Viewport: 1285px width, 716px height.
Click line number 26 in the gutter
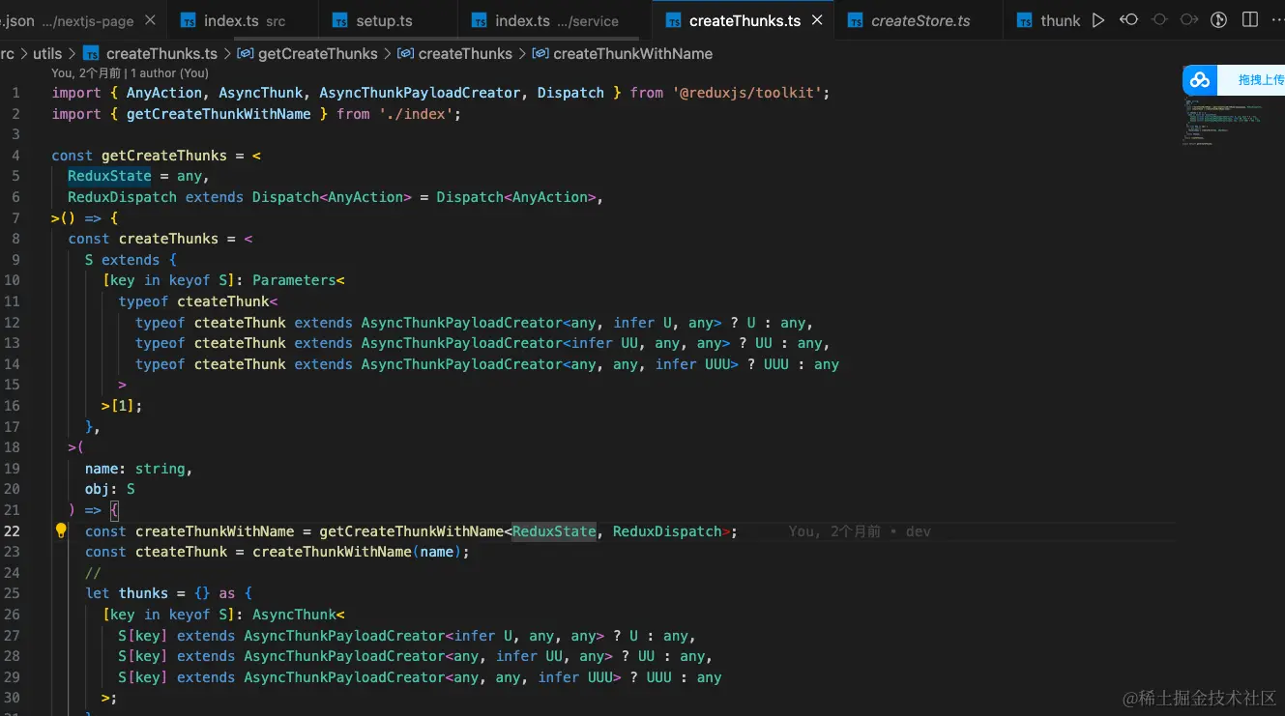tap(12, 615)
